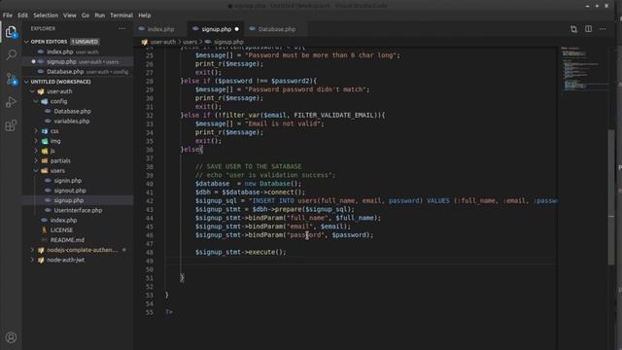Image resolution: width=622 pixels, height=350 pixels.
Task: Click users in breadcrumb
Action: point(190,42)
